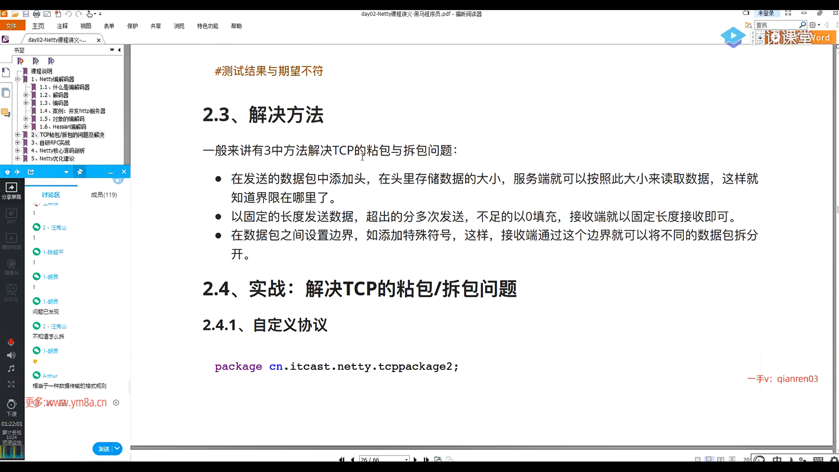
Task: Click the print icon in quick toolbar
Action: pos(37,14)
